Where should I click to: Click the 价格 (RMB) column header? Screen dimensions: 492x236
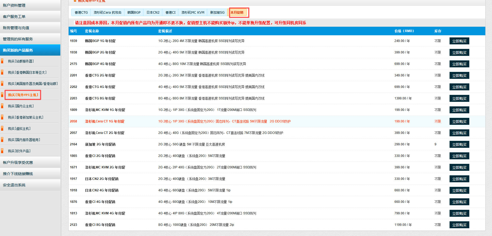pos(404,31)
